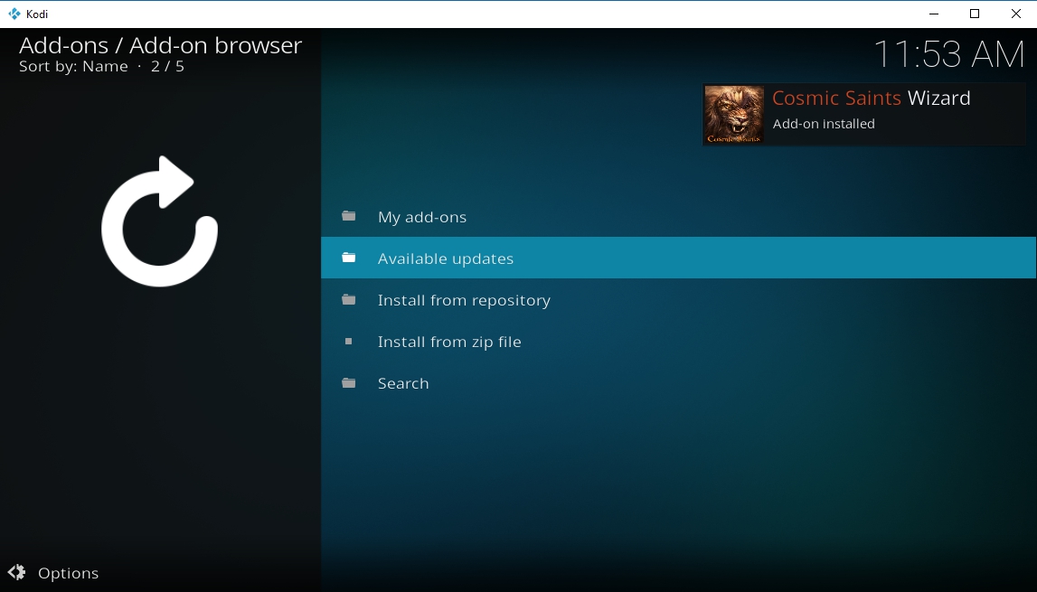
Task: Click the Install from repository folder icon
Action: click(349, 300)
